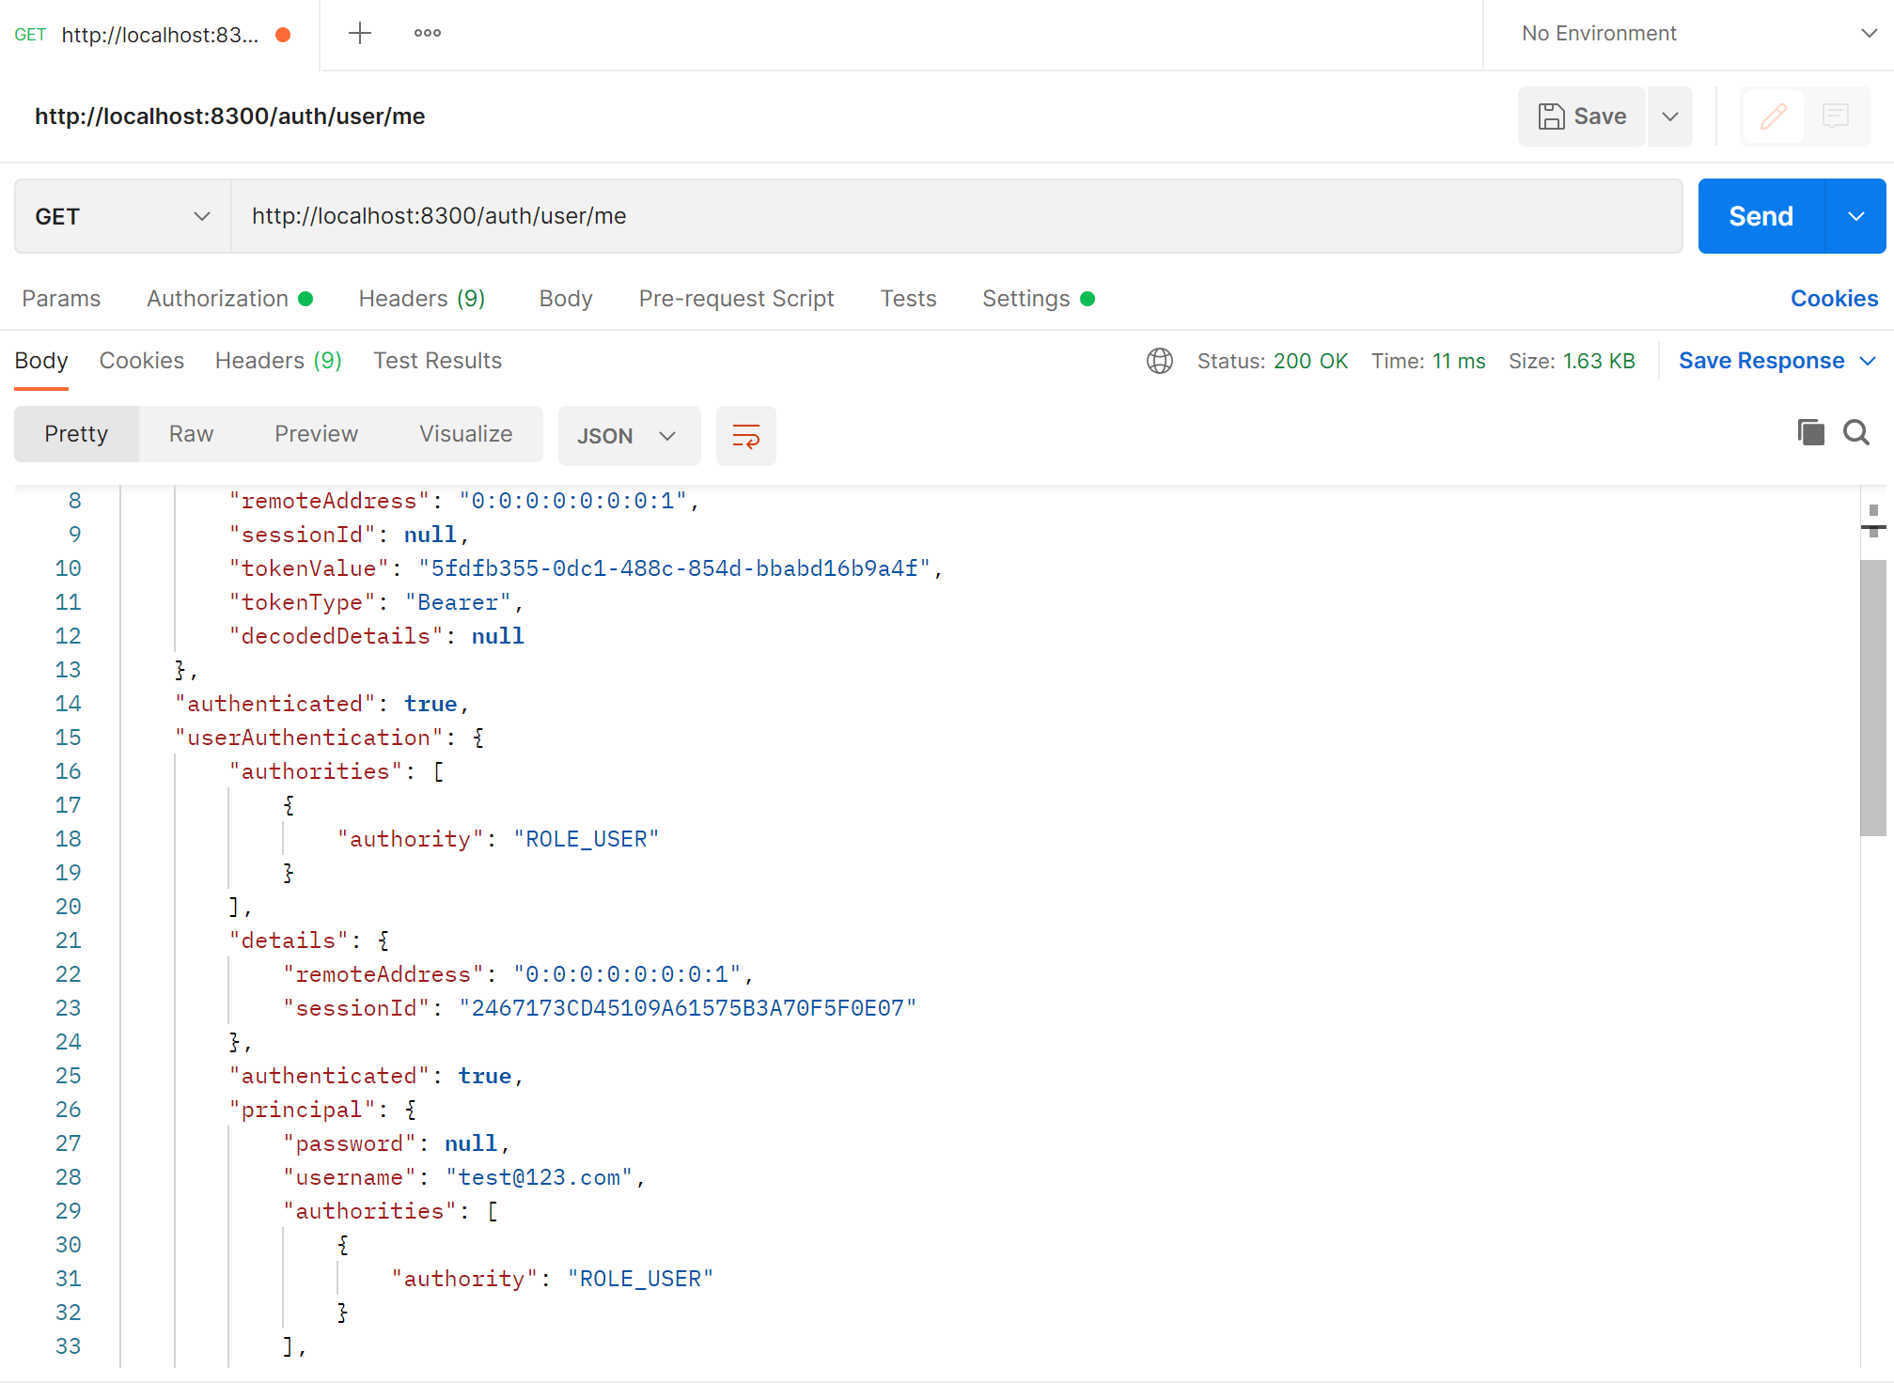
Task: Open the GET method dropdown
Action: 122,217
